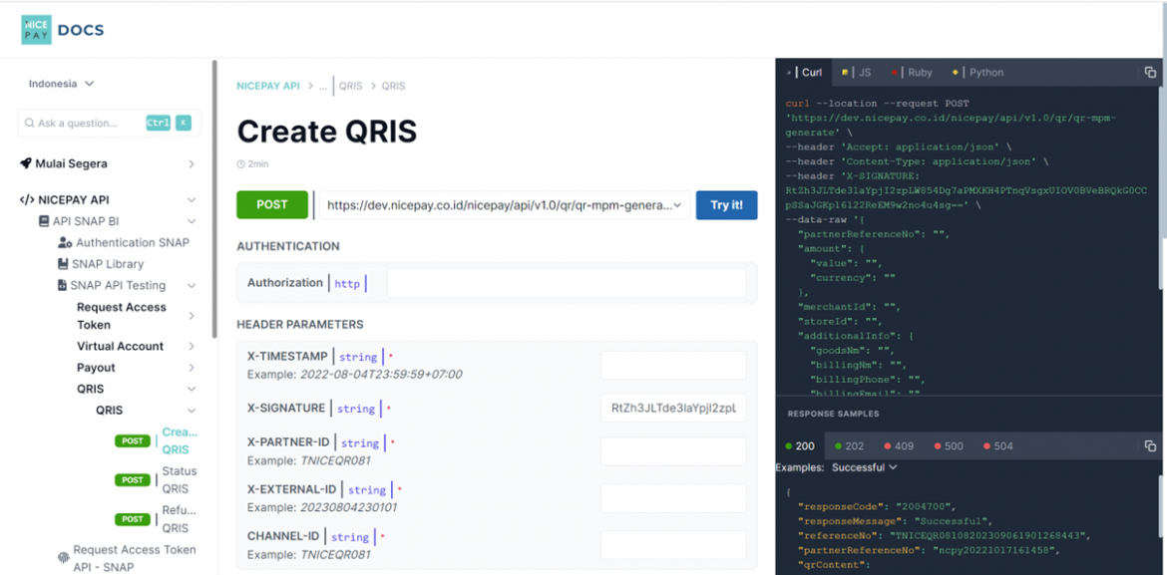1167x575 pixels.
Task: Select the 409 response tab
Action: tap(897, 446)
